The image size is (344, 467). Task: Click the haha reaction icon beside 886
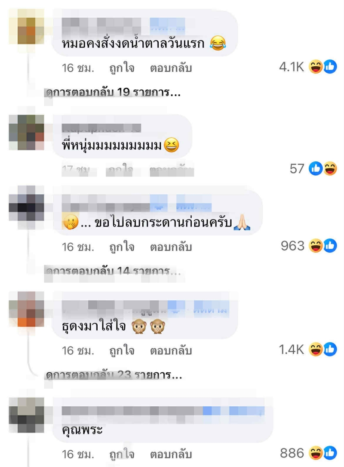316,453
